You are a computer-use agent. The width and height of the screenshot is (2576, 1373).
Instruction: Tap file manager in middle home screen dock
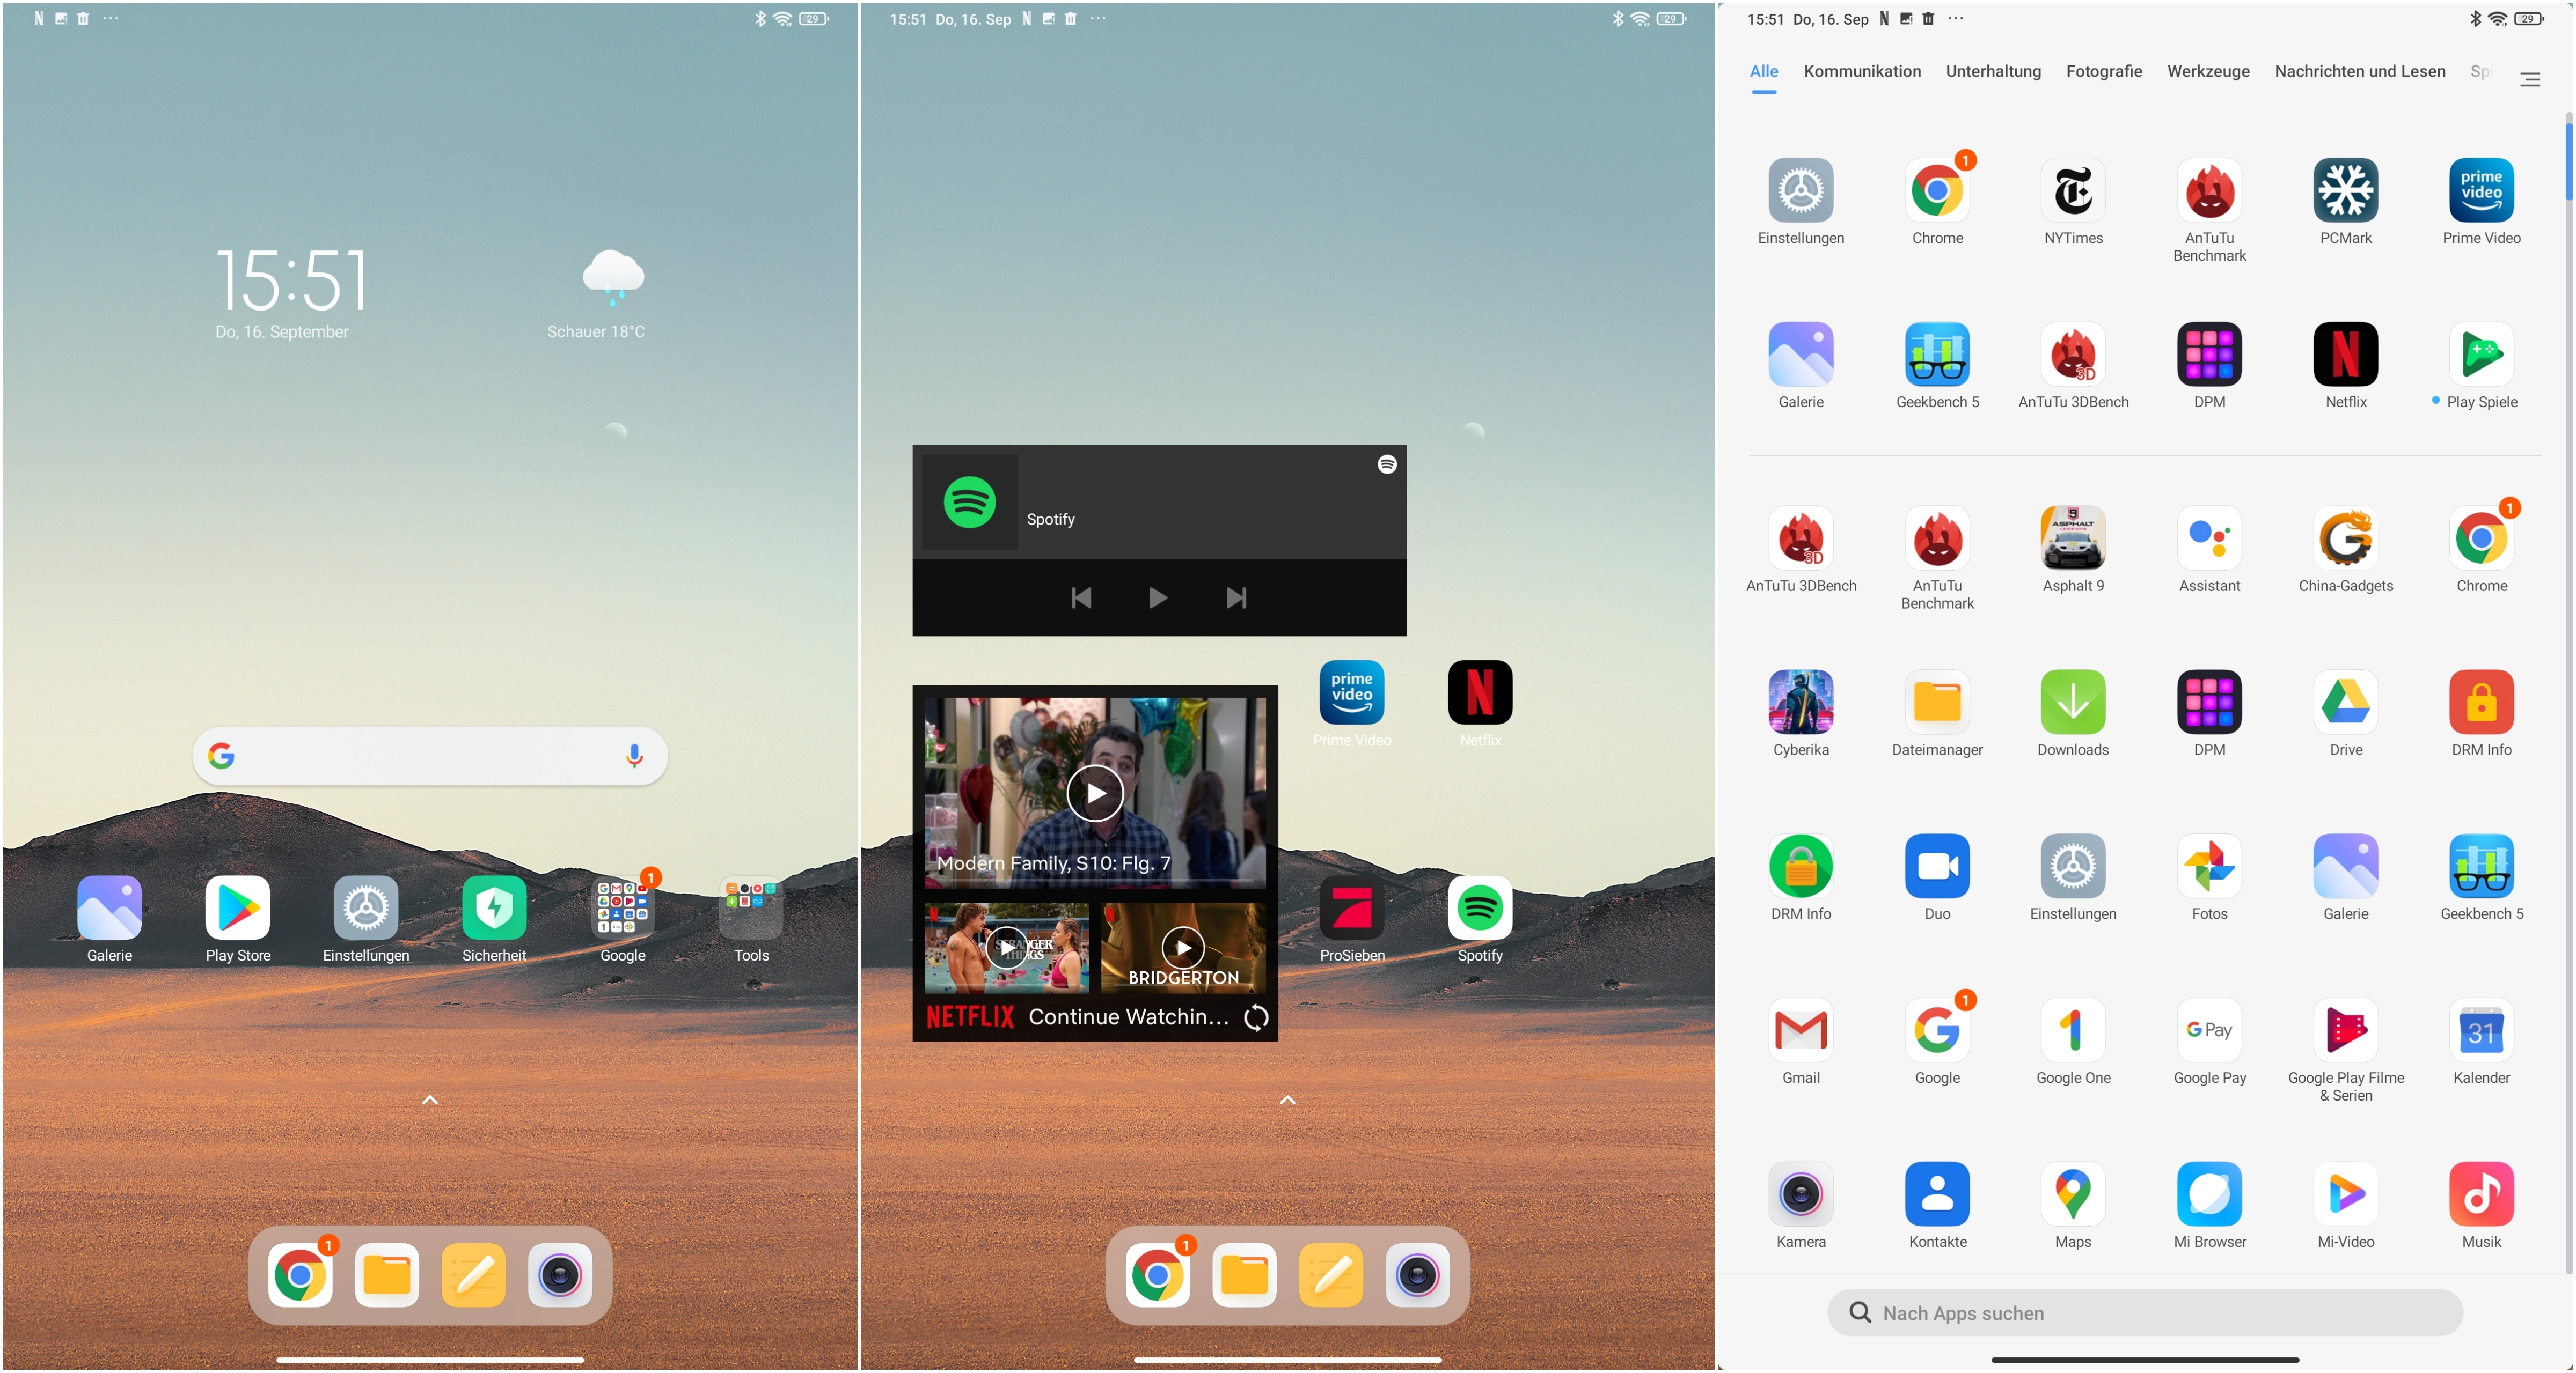tap(1244, 1275)
